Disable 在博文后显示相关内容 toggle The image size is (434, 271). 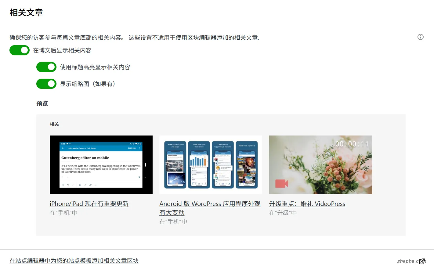pos(20,50)
